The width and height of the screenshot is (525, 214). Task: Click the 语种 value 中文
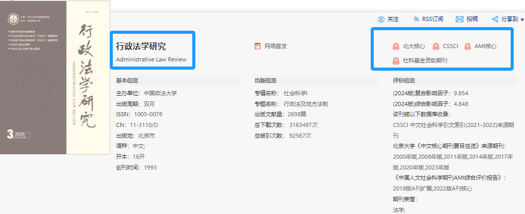click(139, 146)
